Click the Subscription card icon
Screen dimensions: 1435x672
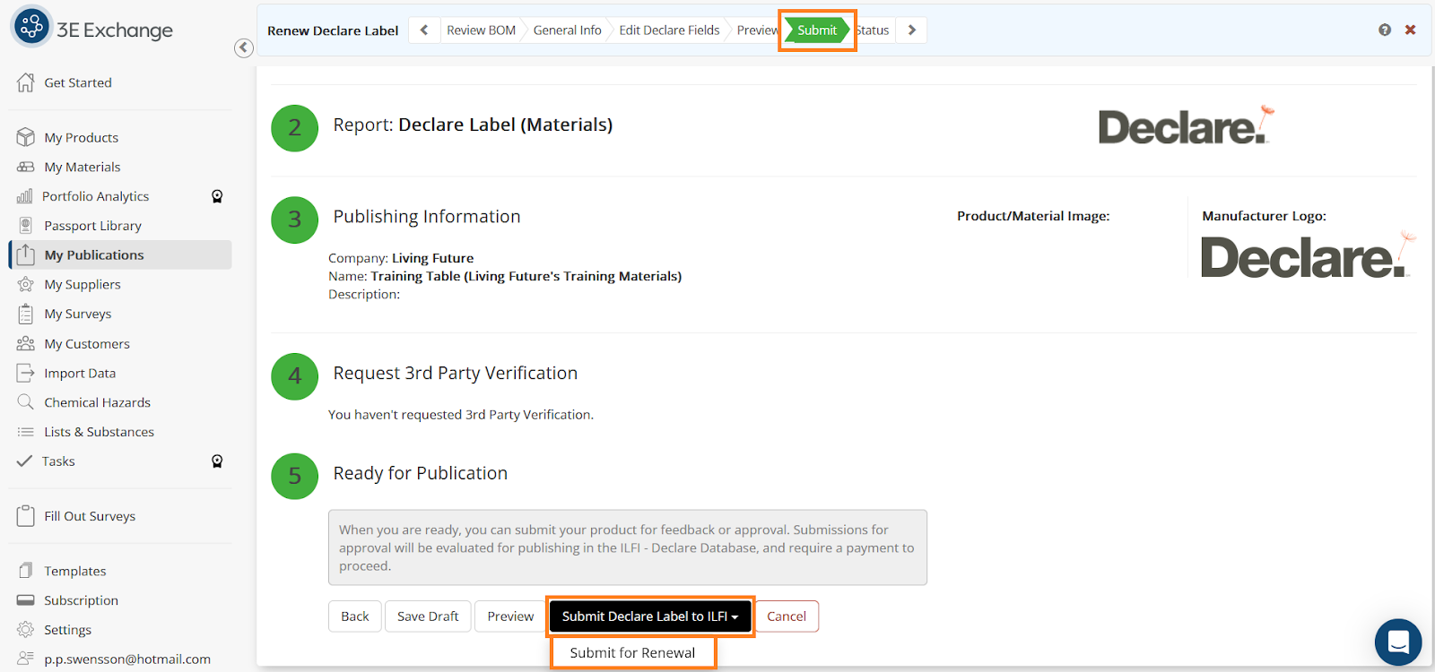[25, 600]
